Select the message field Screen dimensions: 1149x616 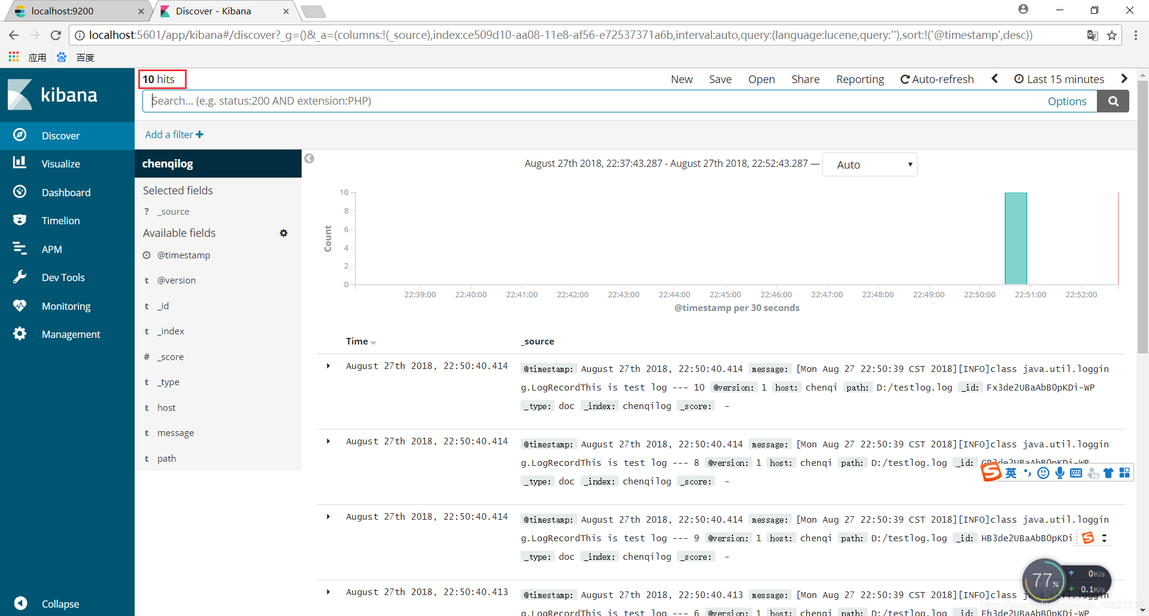coord(175,432)
